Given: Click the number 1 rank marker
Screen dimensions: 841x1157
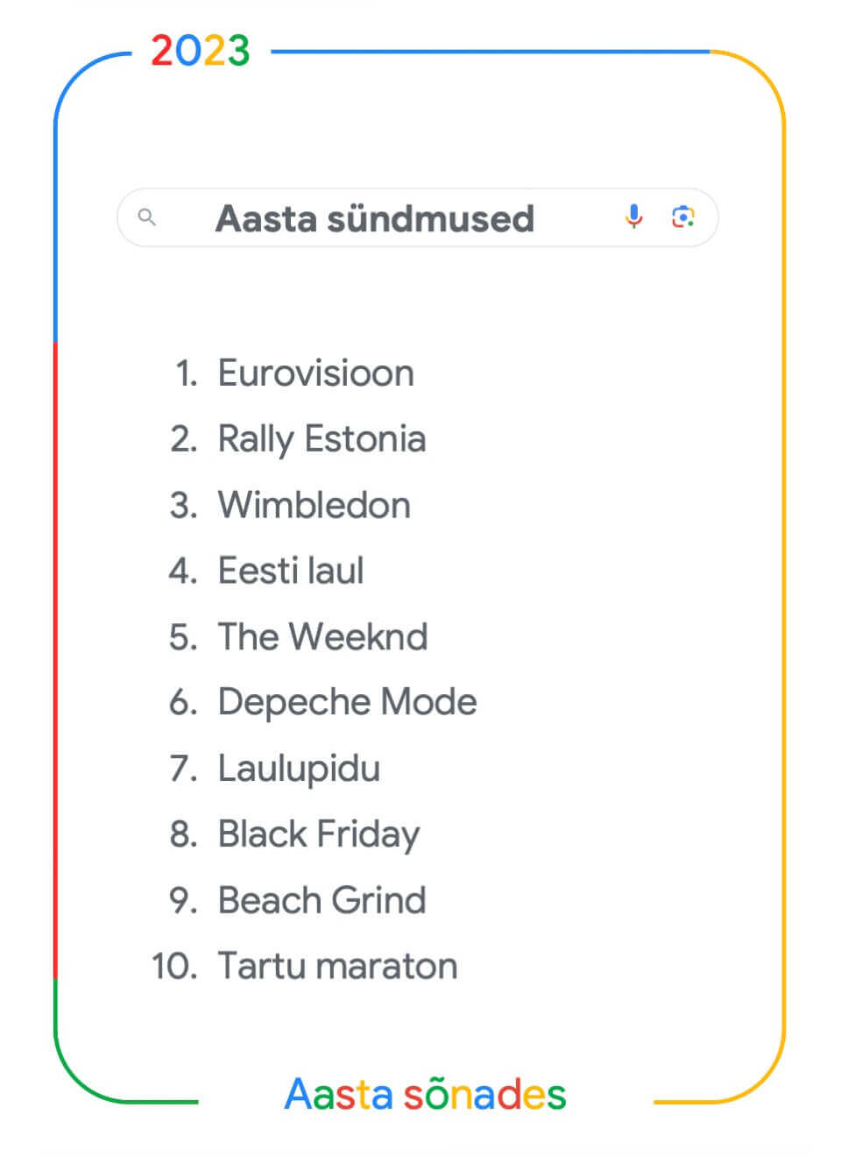Looking at the screenshot, I should 187,373.
